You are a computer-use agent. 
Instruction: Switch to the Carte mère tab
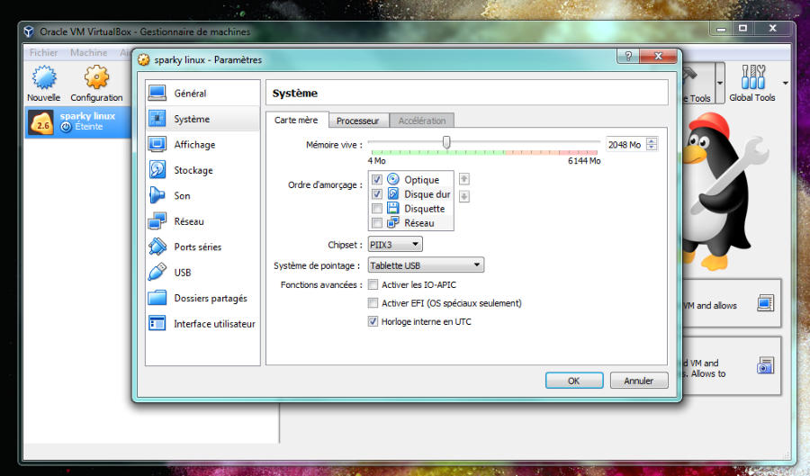pos(296,120)
